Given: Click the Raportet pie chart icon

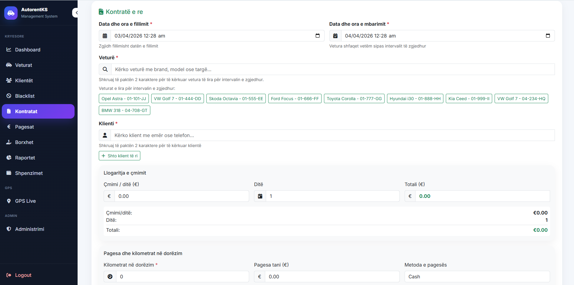Looking at the screenshot, I should coord(9,157).
